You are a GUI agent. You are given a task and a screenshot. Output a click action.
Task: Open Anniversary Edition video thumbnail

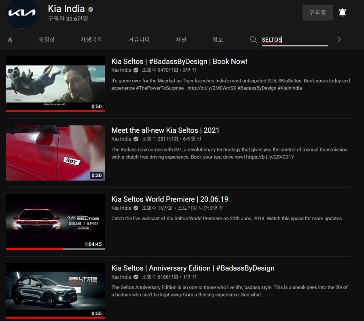tap(55, 291)
